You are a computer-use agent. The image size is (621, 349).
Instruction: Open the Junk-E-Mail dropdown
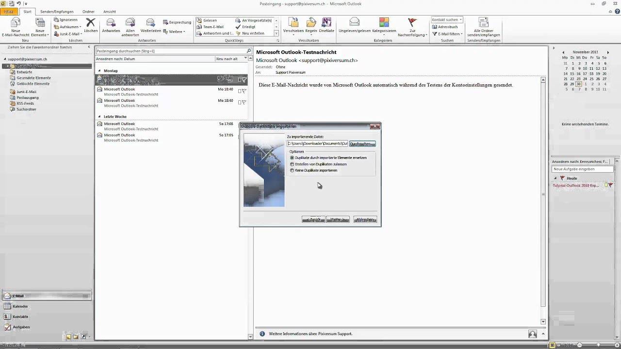tap(67, 34)
